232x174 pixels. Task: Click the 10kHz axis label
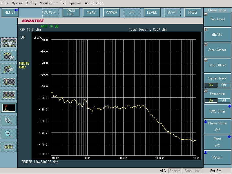point(123,158)
